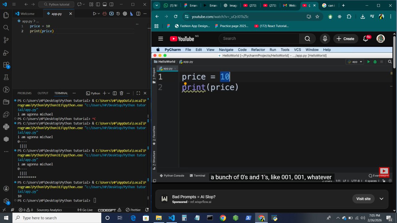
Task: Expand sponsored ad details chevron
Action: pos(381,199)
